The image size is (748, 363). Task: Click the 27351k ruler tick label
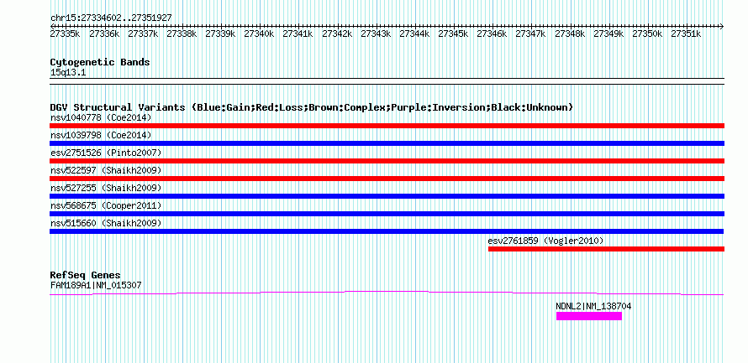(x=686, y=34)
